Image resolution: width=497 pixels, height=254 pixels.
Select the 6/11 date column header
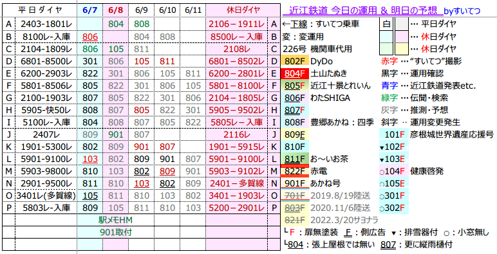(x=192, y=10)
